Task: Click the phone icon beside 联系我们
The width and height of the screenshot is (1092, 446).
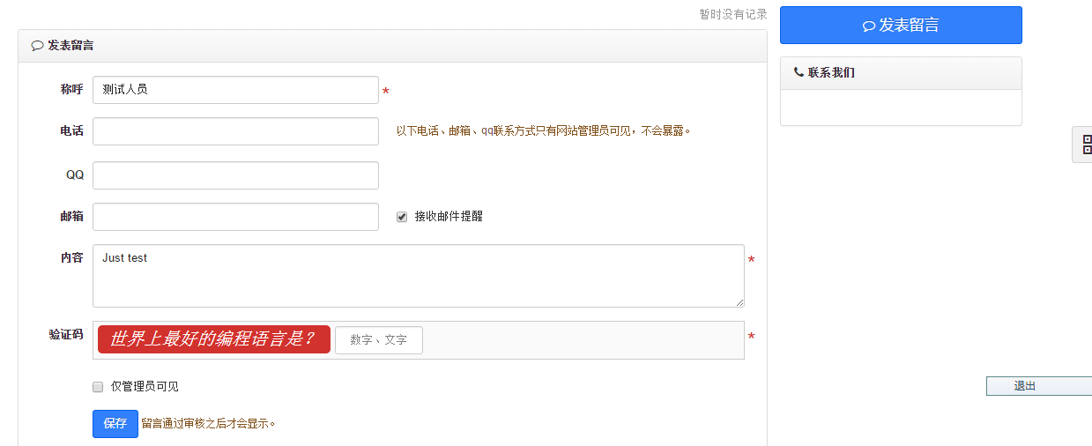Action: [x=799, y=72]
